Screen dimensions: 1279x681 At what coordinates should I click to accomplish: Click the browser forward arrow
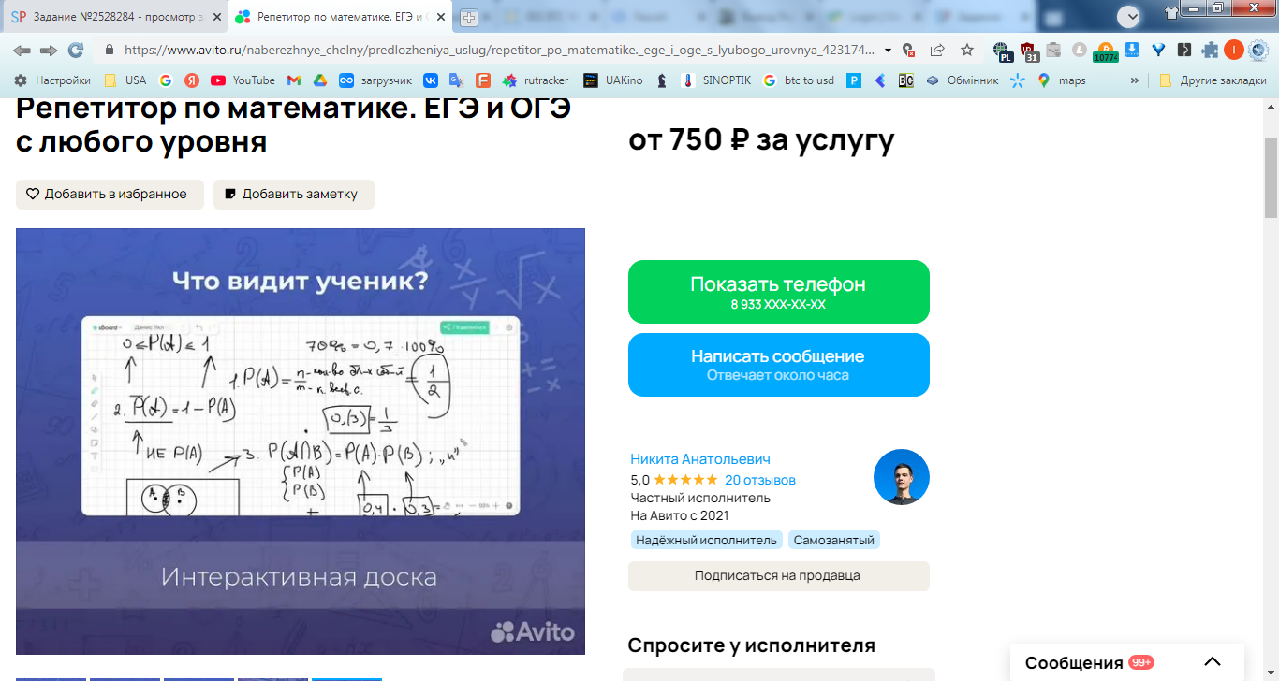pos(49,50)
